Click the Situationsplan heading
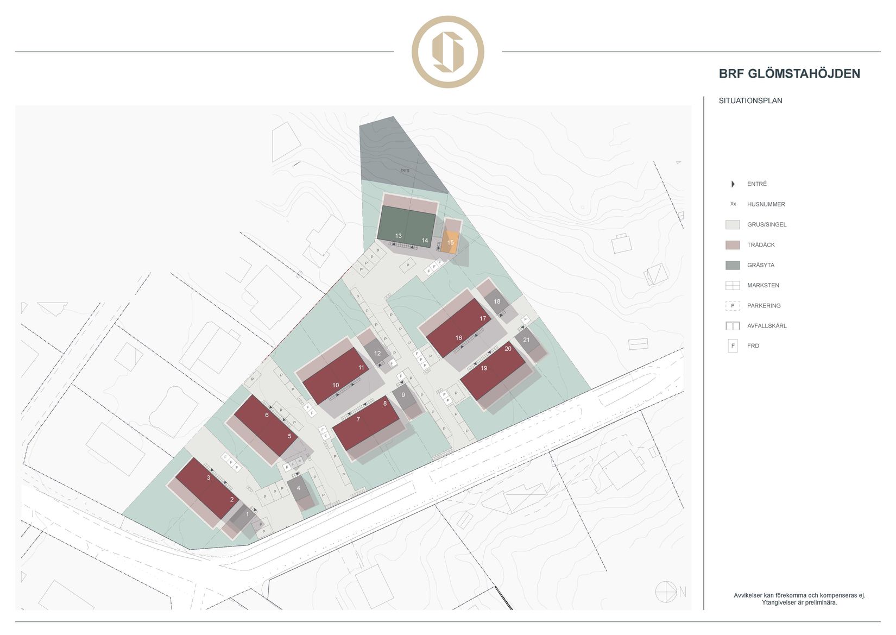Image resolution: width=896 pixels, height=635 pixels. click(x=750, y=101)
